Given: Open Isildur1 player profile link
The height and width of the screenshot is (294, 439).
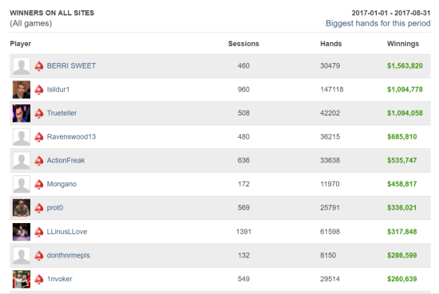Looking at the screenshot, I should tap(58, 89).
